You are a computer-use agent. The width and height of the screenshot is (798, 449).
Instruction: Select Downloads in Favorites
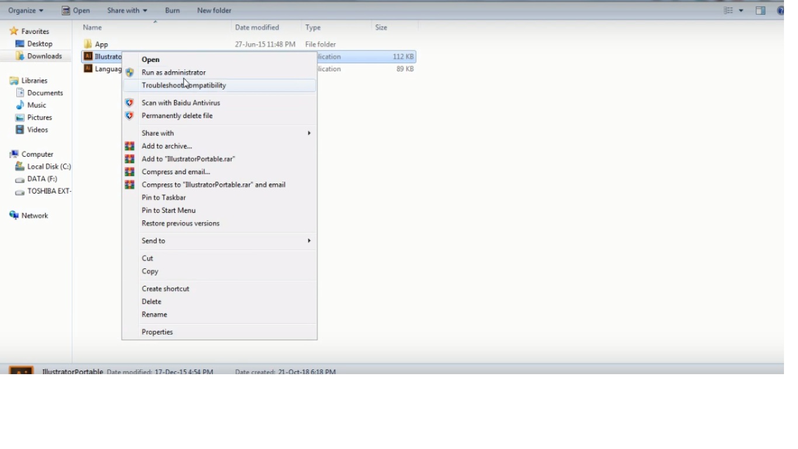pyautogui.click(x=44, y=56)
